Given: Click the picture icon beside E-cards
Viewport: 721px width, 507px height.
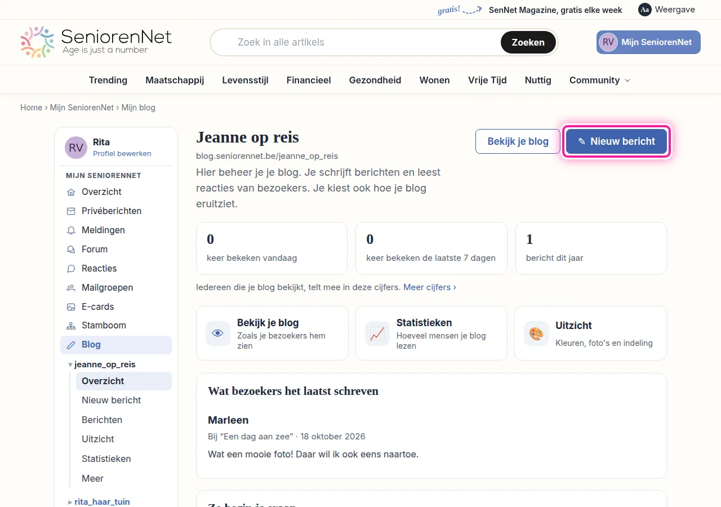Looking at the screenshot, I should [71, 307].
